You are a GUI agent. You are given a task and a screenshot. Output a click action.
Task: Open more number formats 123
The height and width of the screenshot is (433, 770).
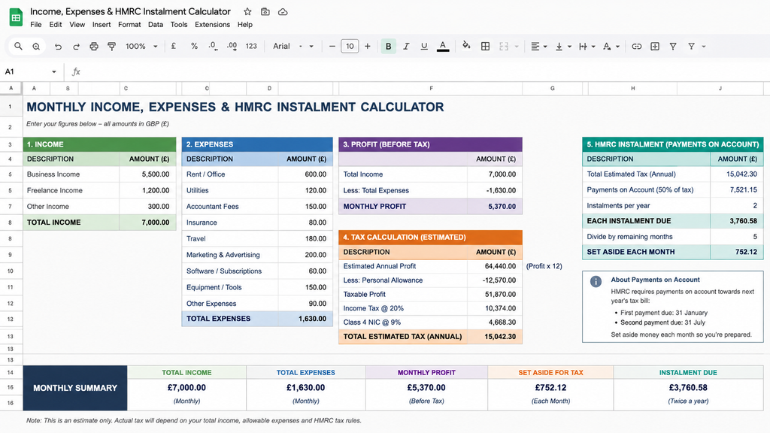[251, 46]
